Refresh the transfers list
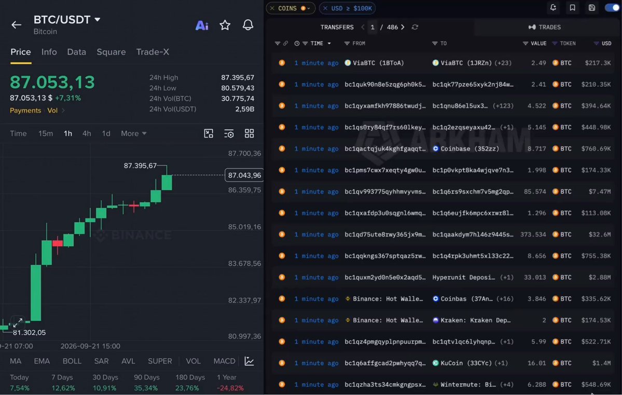Image resolution: width=622 pixels, height=395 pixels. coord(415,27)
